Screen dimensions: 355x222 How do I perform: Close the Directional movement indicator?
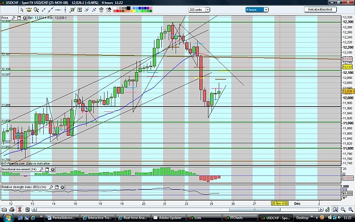pos(52,169)
